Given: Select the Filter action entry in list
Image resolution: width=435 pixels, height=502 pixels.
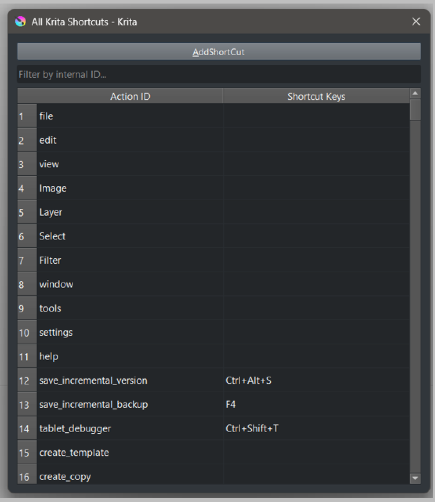Looking at the screenshot, I should pyautogui.click(x=50, y=260).
